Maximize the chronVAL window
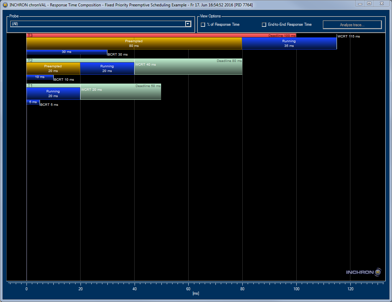The height and width of the screenshot is (302, 392). (x=369, y=3)
